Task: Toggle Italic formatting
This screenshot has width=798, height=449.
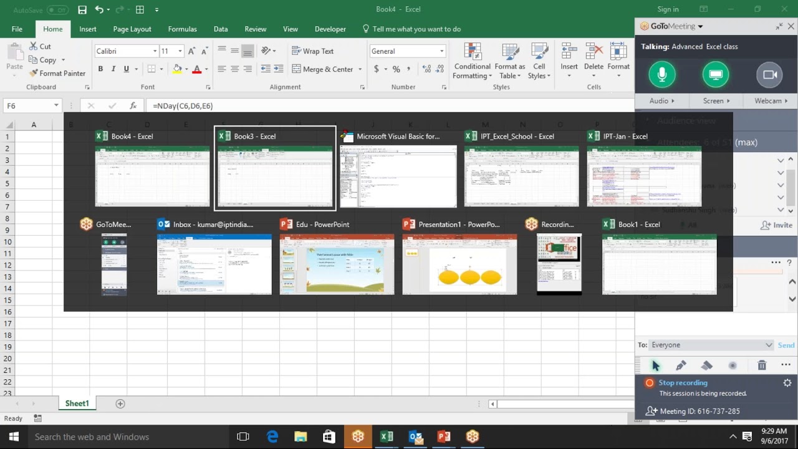Action: [113, 69]
